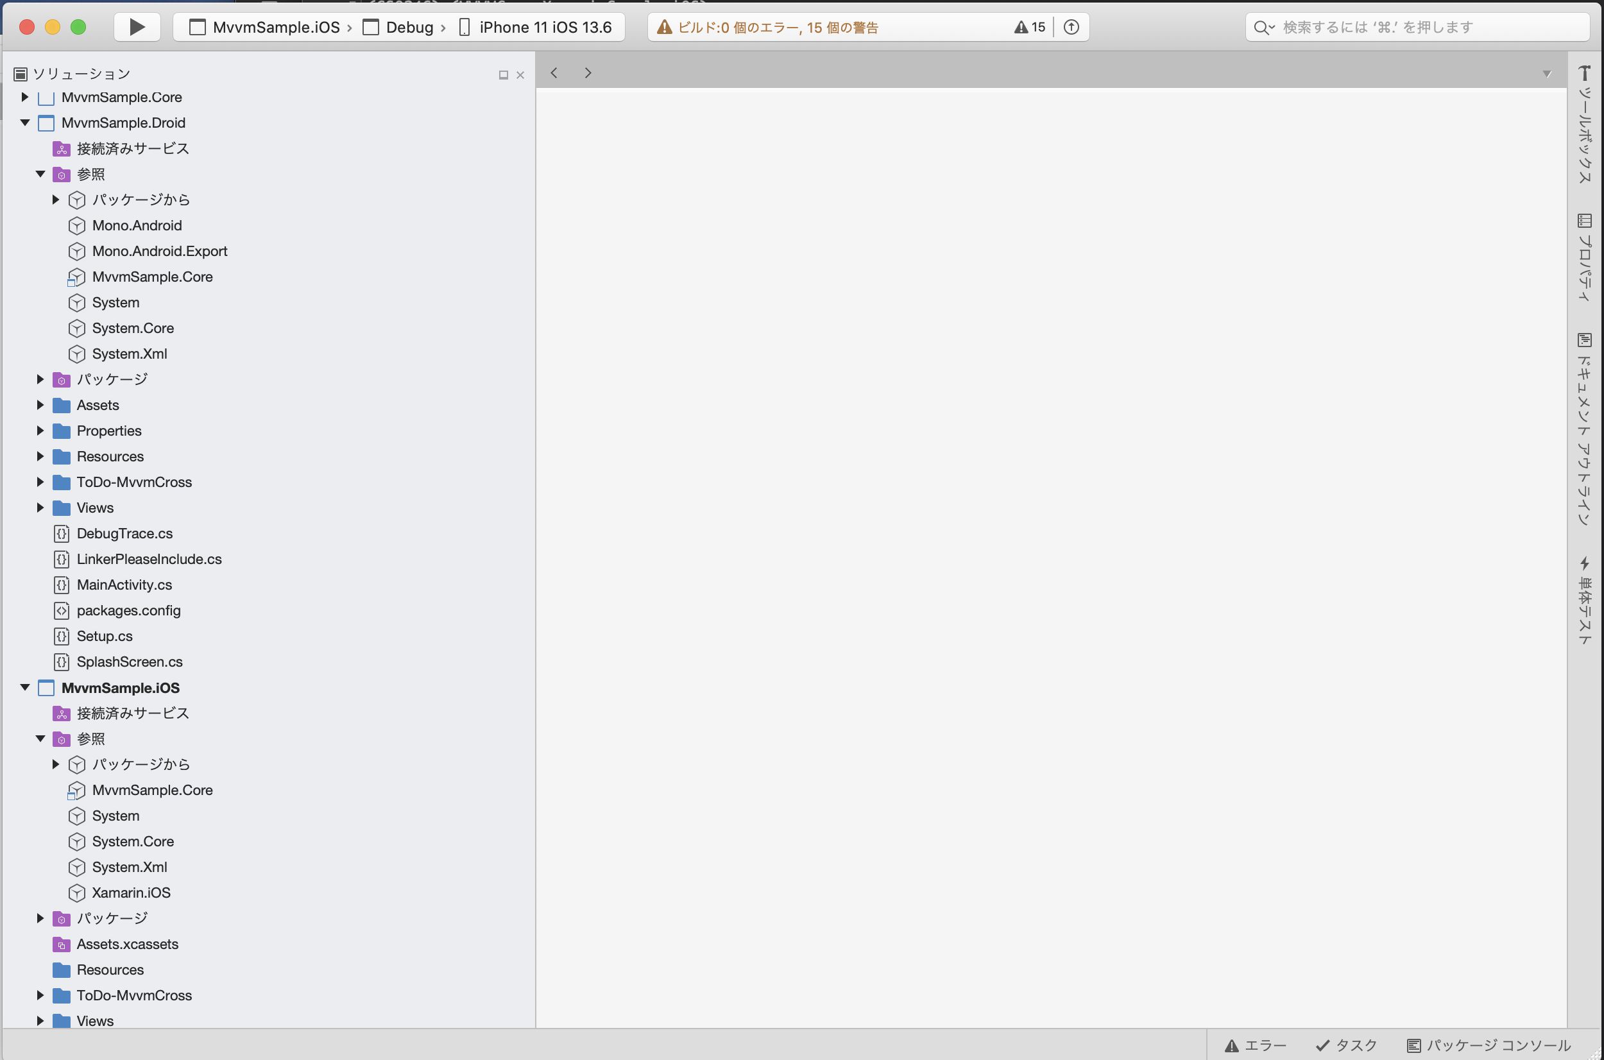Click the upload arrow status icon
Viewport: 1604px width, 1060px height.
tap(1071, 27)
